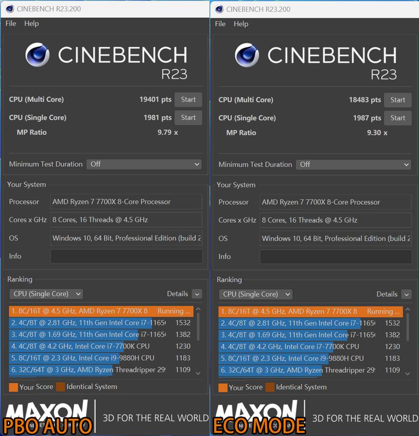Open Help menu in right Eco Mode window
The height and width of the screenshot is (436, 419).
pyautogui.click(x=241, y=24)
